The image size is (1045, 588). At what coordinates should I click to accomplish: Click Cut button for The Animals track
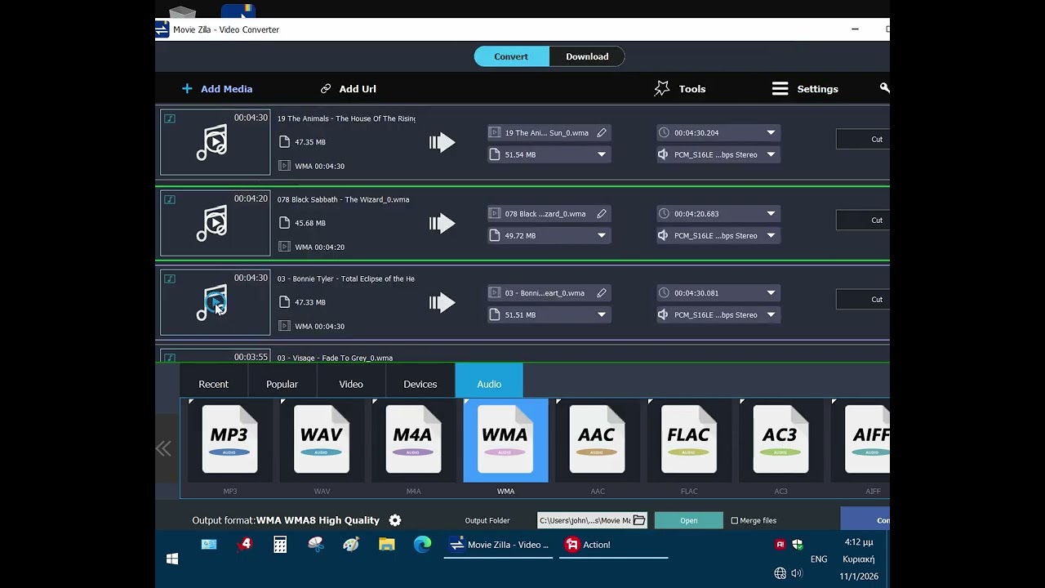tap(863, 139)
